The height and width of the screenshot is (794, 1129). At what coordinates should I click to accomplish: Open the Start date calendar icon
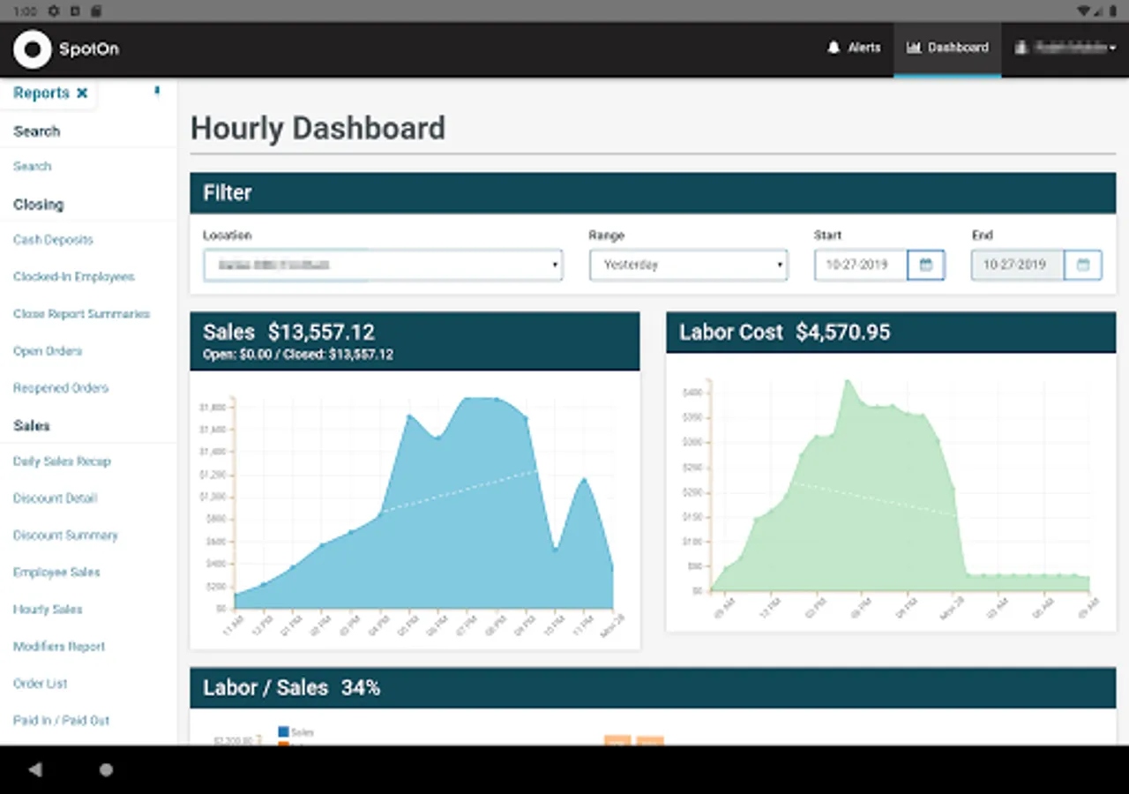pos(926,265)
